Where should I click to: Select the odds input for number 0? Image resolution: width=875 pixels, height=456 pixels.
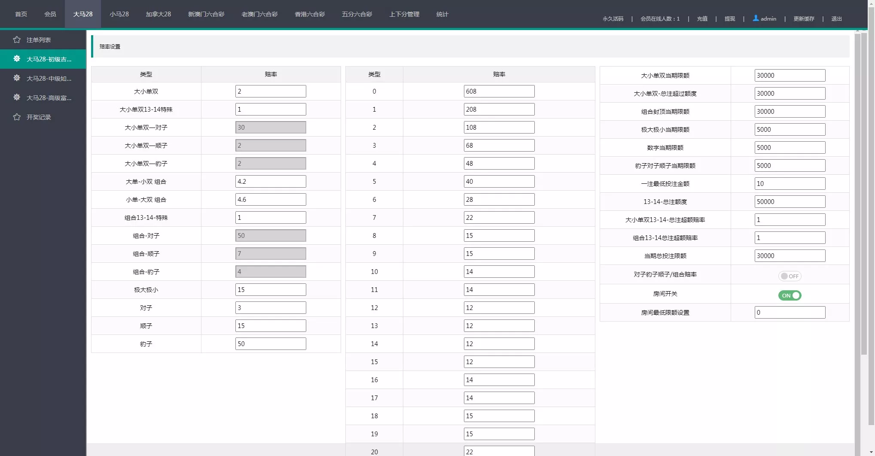click(499, 91)
